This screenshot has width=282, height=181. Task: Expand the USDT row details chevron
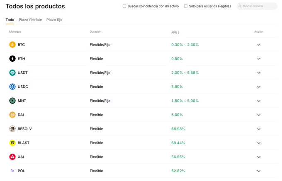(x=259, y=73)
